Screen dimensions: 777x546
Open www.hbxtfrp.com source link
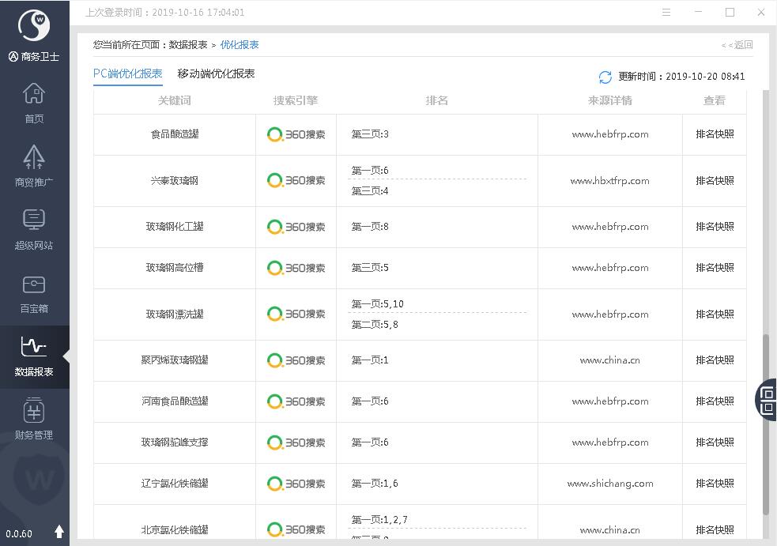tap(609, 181)
